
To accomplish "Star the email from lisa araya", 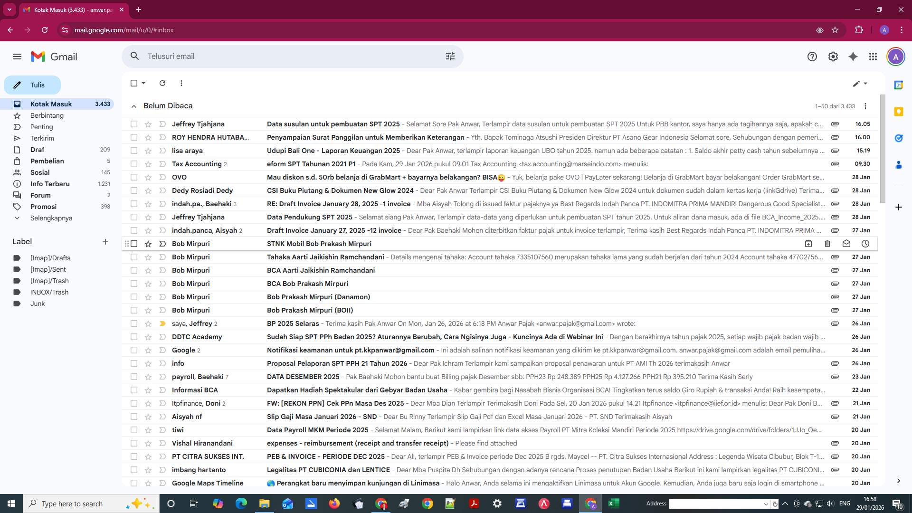I will tap(148, 151).
